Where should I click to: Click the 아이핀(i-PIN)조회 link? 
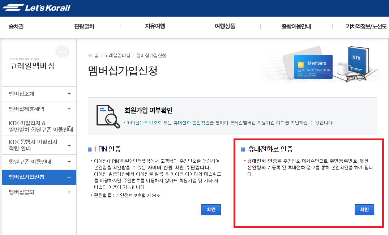click(144, 123)
